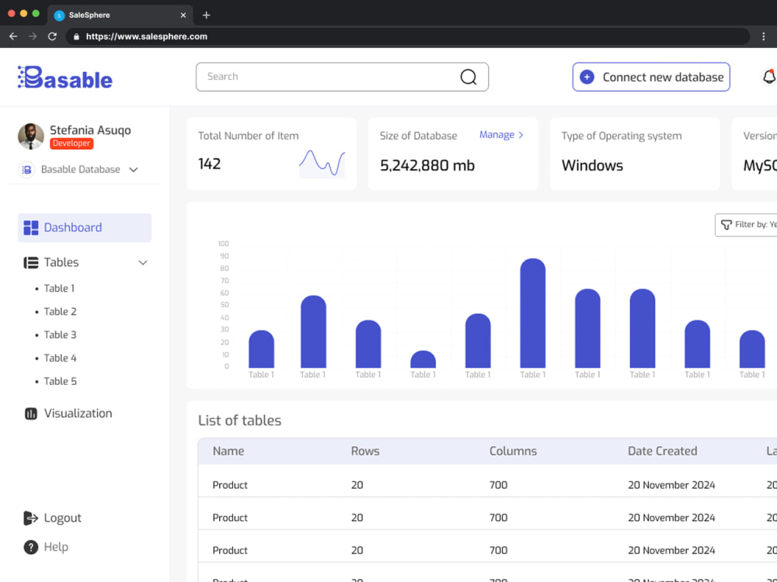Open the browser three-dot menu
The height and width of the screenshot is (582, 777).
click(764, 36)
